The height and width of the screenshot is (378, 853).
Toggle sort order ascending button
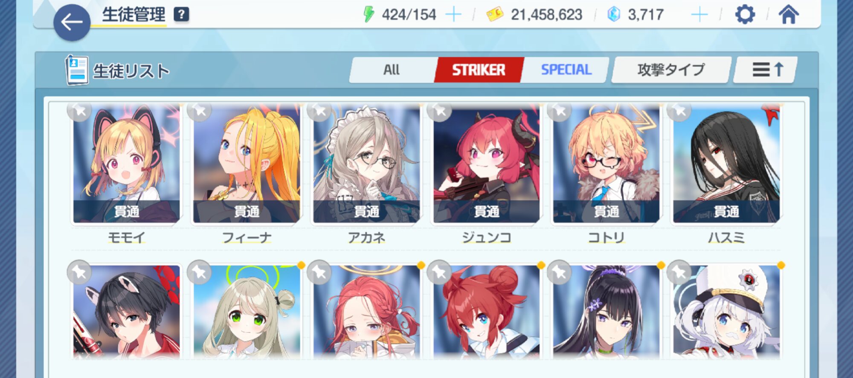(766, 70)
